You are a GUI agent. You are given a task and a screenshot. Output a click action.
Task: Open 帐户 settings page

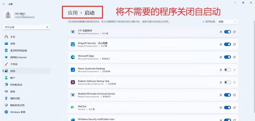click(13, 78)
